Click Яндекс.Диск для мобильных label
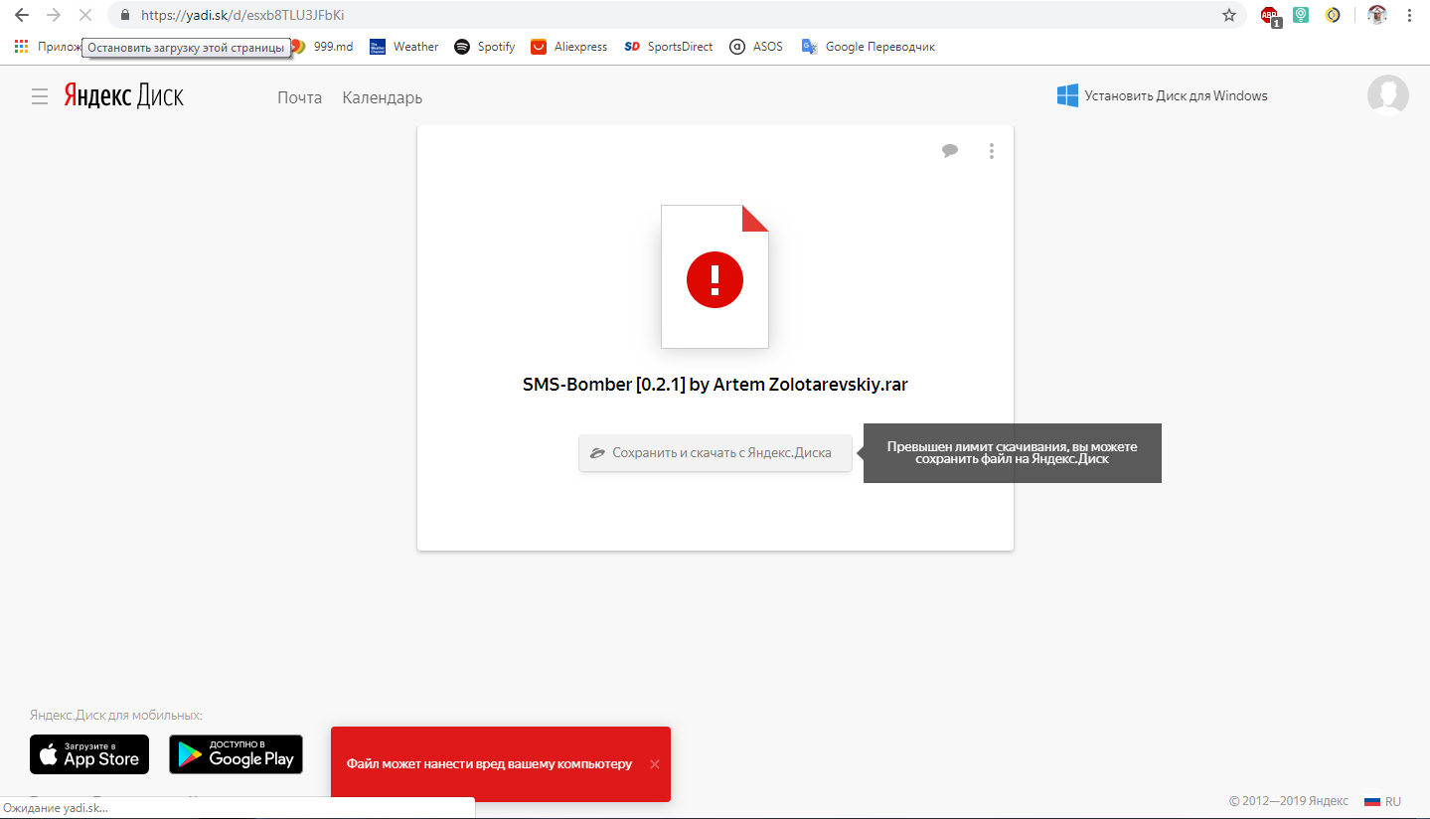This screenshot has height=819, width=1430. [x=116, y=715]
